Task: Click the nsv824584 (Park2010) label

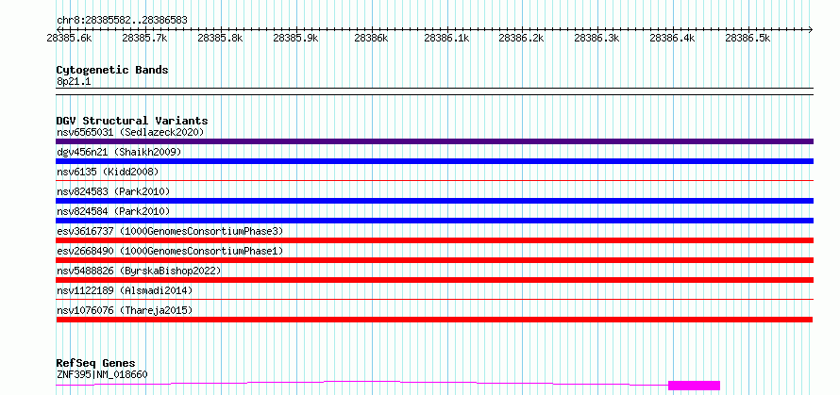Action: [113, 211]
